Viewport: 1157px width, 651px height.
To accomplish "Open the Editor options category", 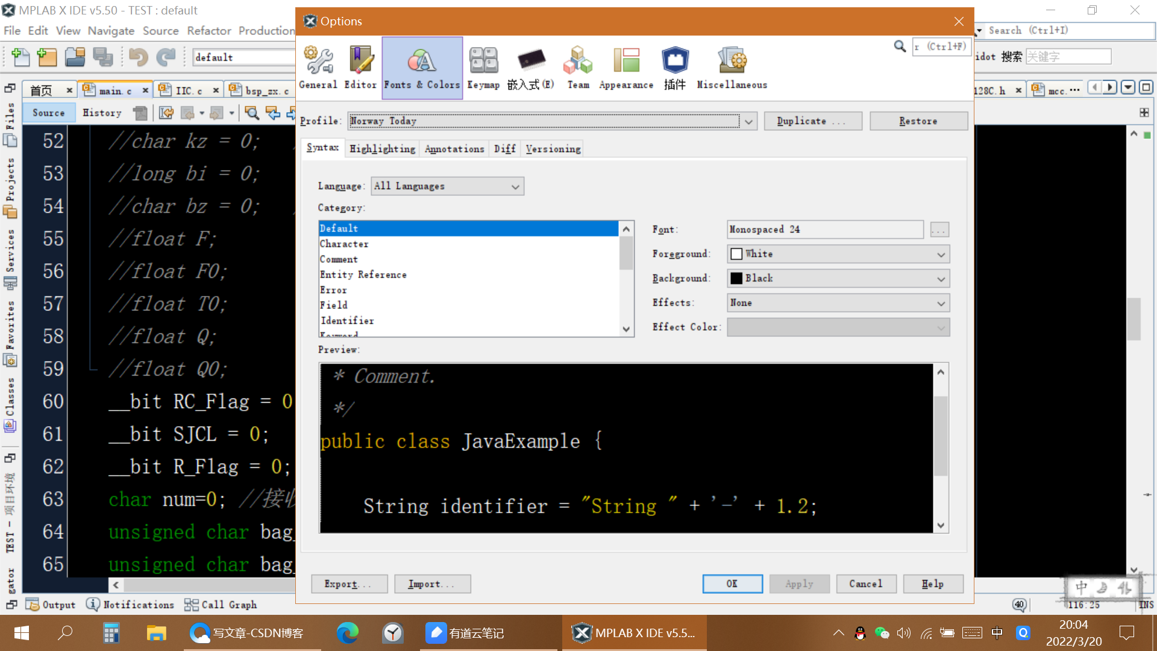I will pyautogui.click(x=360, y=68).
